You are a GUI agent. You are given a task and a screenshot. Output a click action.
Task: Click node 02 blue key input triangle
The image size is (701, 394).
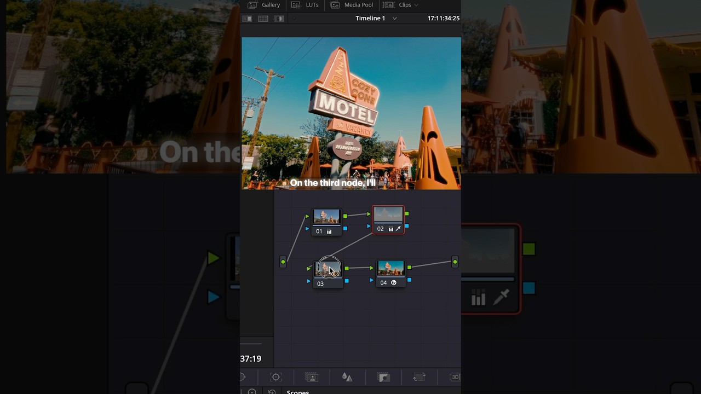pos(369,226)
